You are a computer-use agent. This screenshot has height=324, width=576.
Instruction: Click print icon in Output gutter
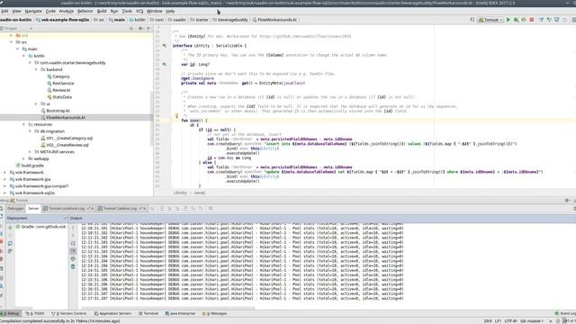pos(73,259)
